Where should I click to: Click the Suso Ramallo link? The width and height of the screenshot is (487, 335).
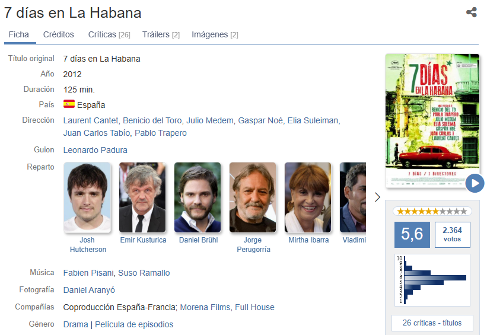pyautogui.click(x=144, y=273)
